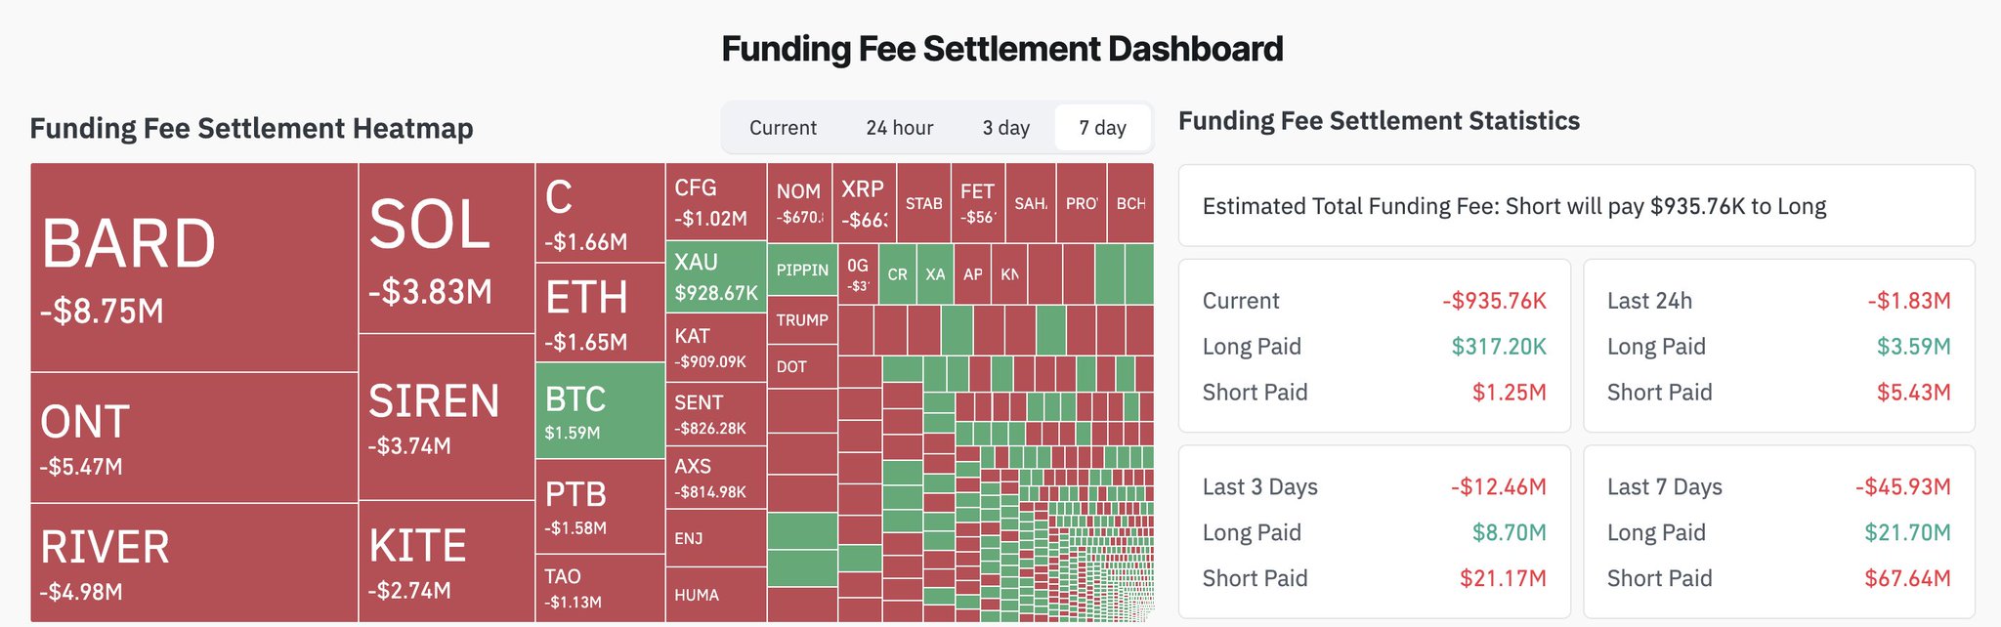This screenshot has height=627, width=2001.
Task: Select the RIVER heatmap block
Action: [x=193, y=563]
